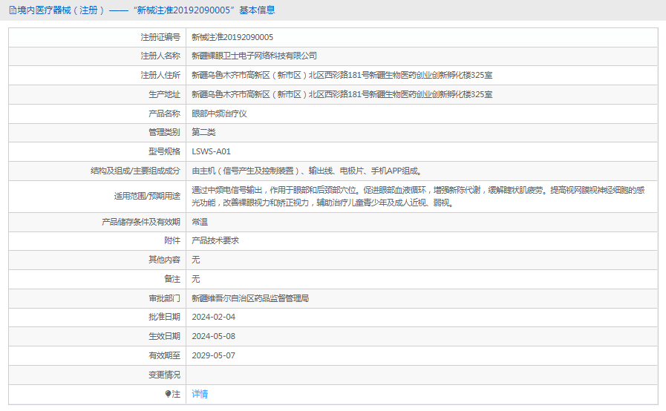Select registration number 新械注准20192090005 in table
Screen dimensions: 666x411
[232, 37]
